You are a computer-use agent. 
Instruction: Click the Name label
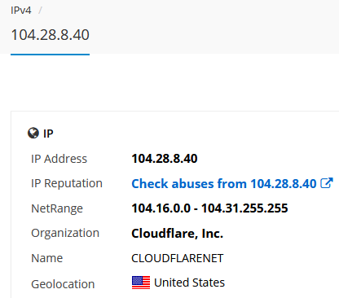(x=47, y=258)
